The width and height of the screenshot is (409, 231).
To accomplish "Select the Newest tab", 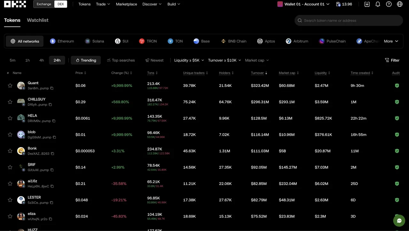I will [x=154, y=60].
